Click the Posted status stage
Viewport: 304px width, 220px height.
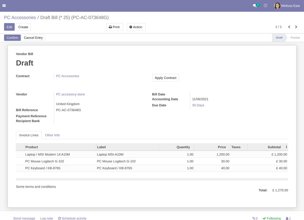click(x=295, y=38)
